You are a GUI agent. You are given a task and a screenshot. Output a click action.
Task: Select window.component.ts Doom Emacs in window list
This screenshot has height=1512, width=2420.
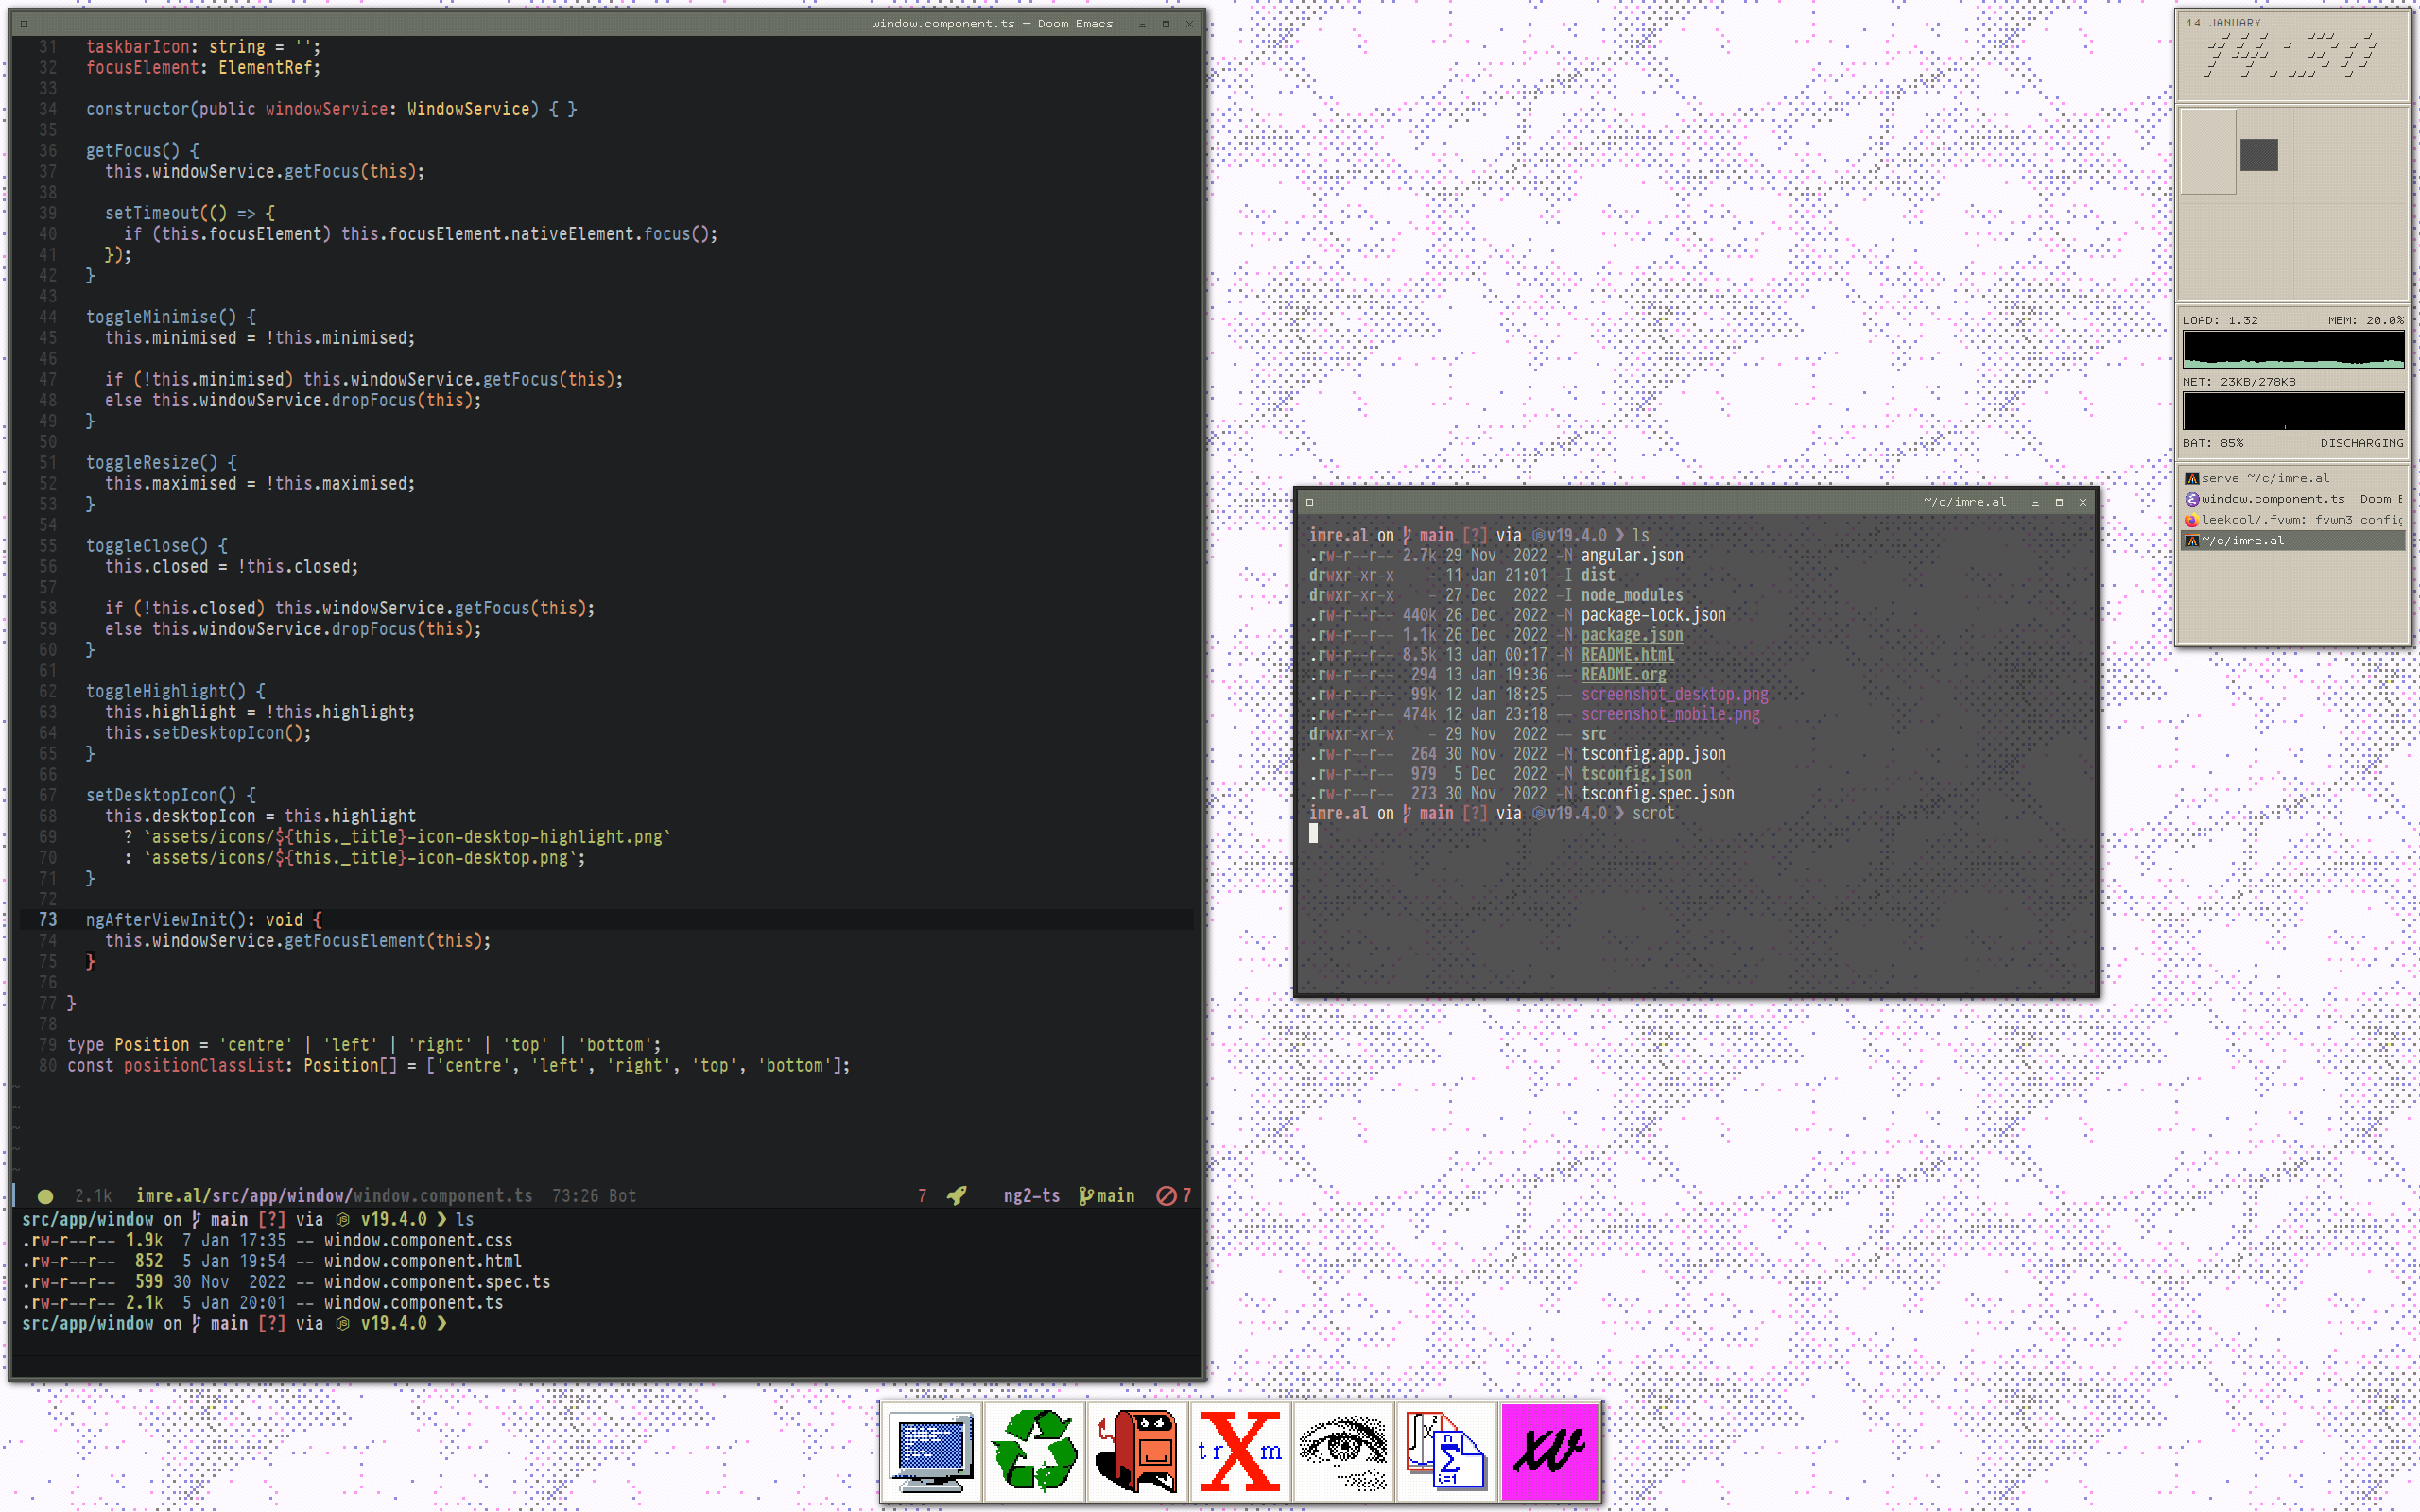[x=2290, y=499]
